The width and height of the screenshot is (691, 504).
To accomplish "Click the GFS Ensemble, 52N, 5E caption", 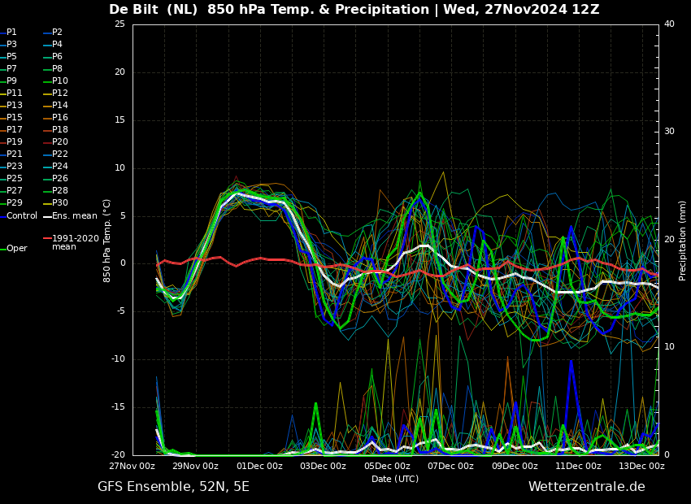I will click(173, 487).
